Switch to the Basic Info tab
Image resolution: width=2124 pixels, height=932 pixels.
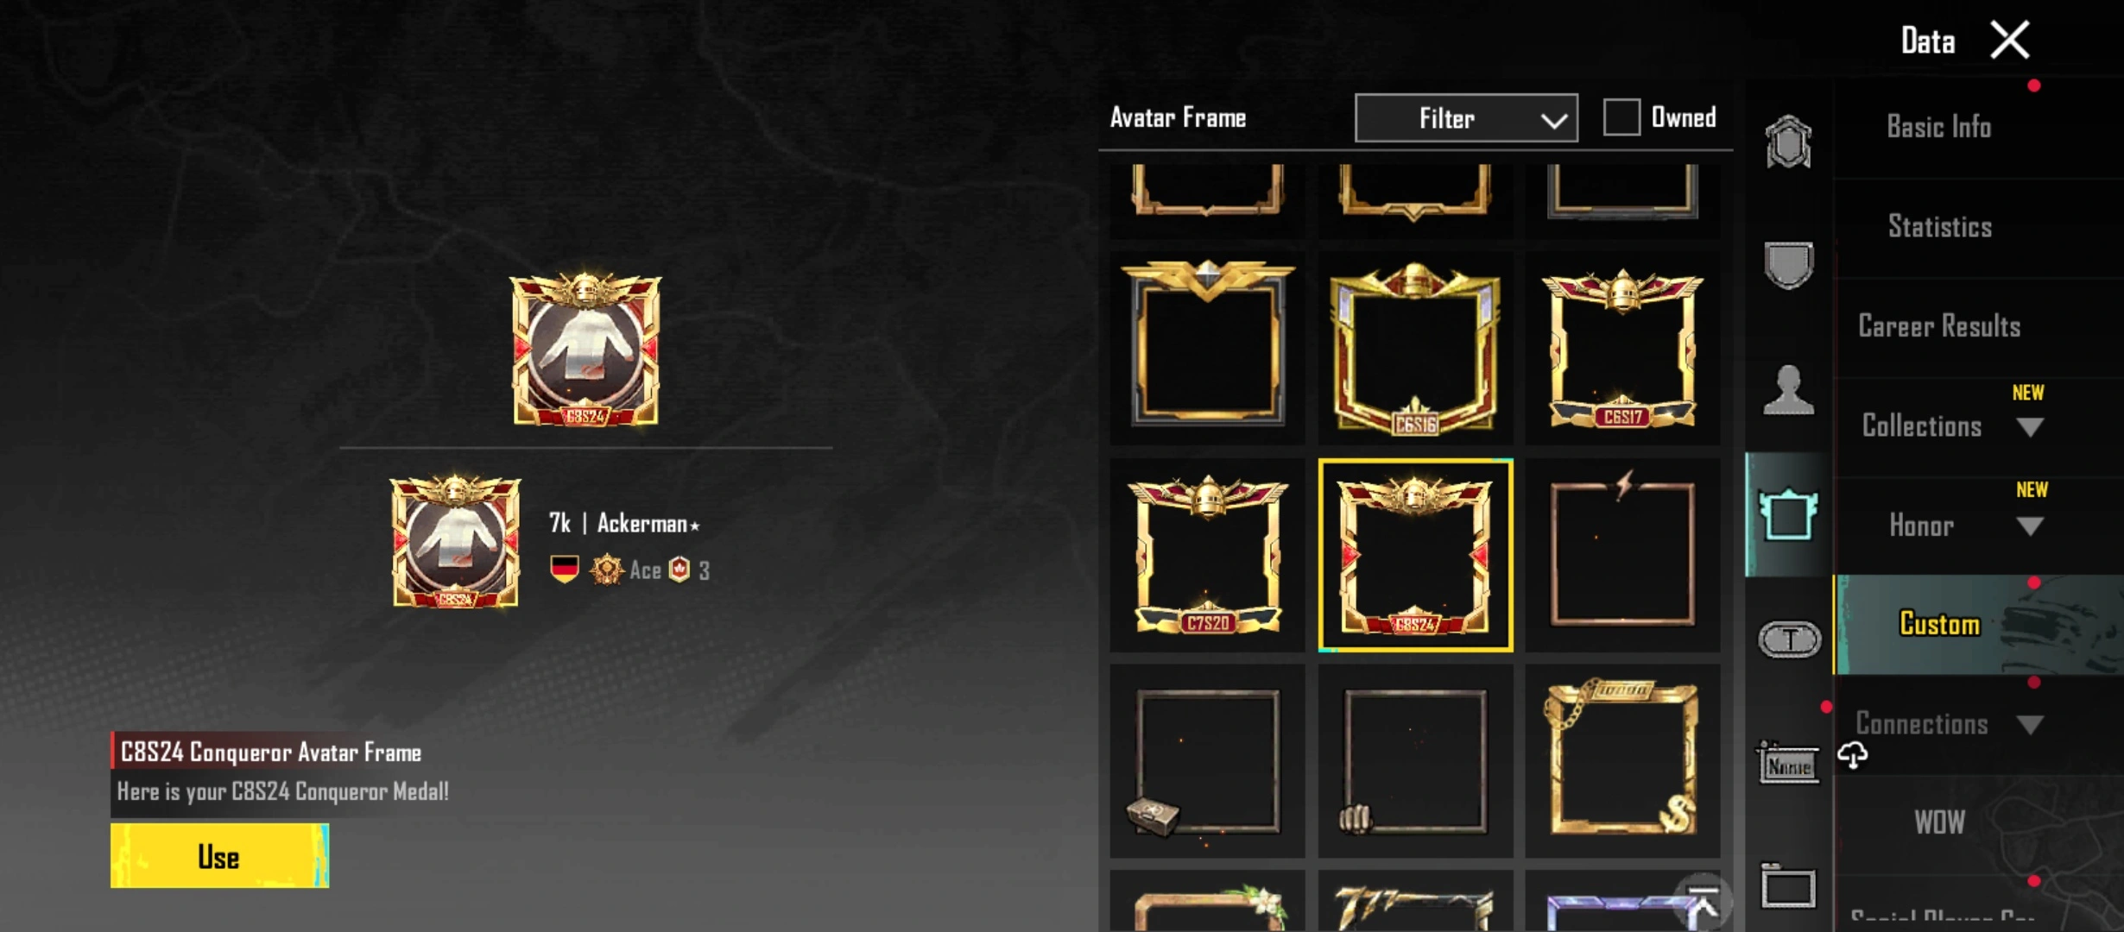click(1939, 128)
